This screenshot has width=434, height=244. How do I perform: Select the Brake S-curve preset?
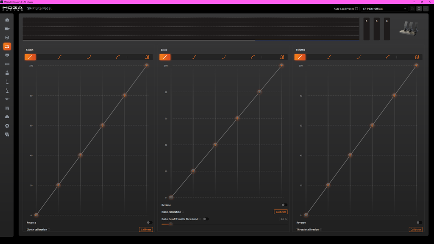coord(194,57)
